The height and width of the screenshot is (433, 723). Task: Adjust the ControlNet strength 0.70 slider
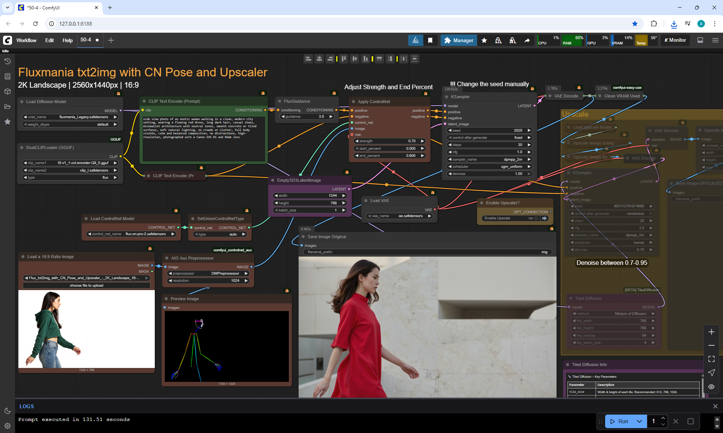tap(389, 141)
